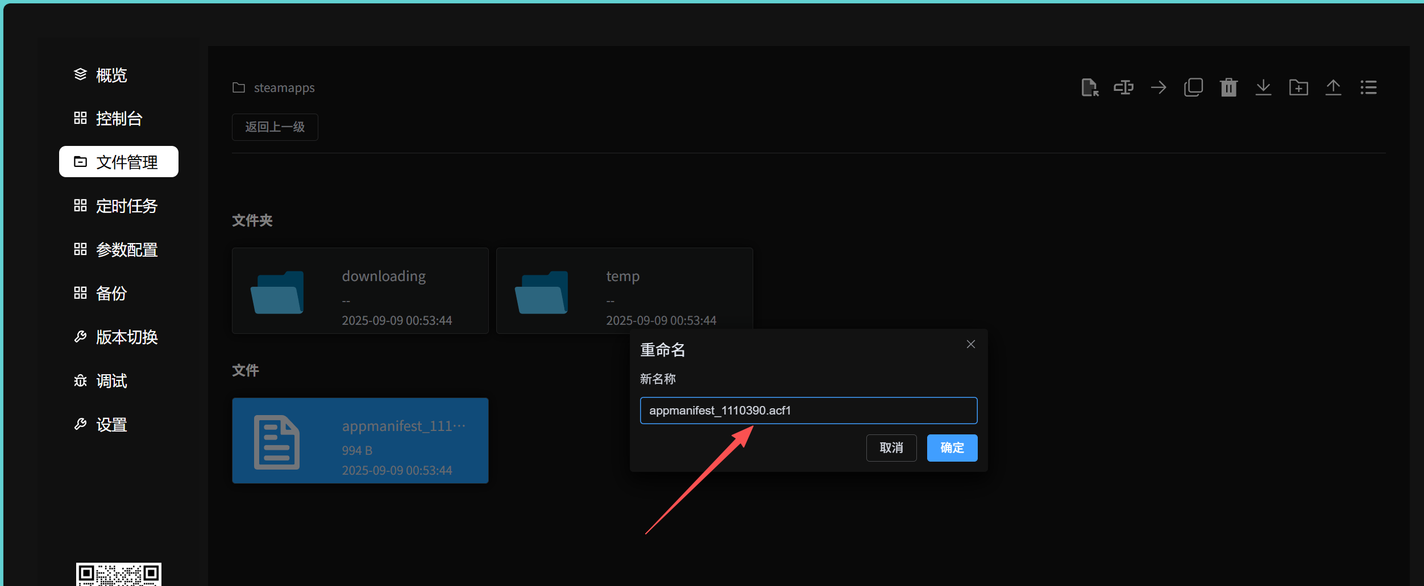Close the 重命名 dialog

971,344
